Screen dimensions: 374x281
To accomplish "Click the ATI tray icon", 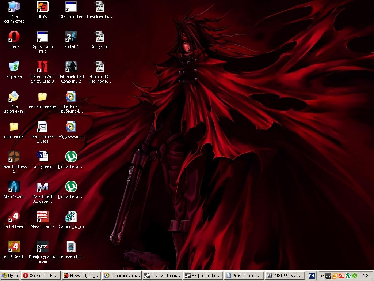I will [341, 276].
